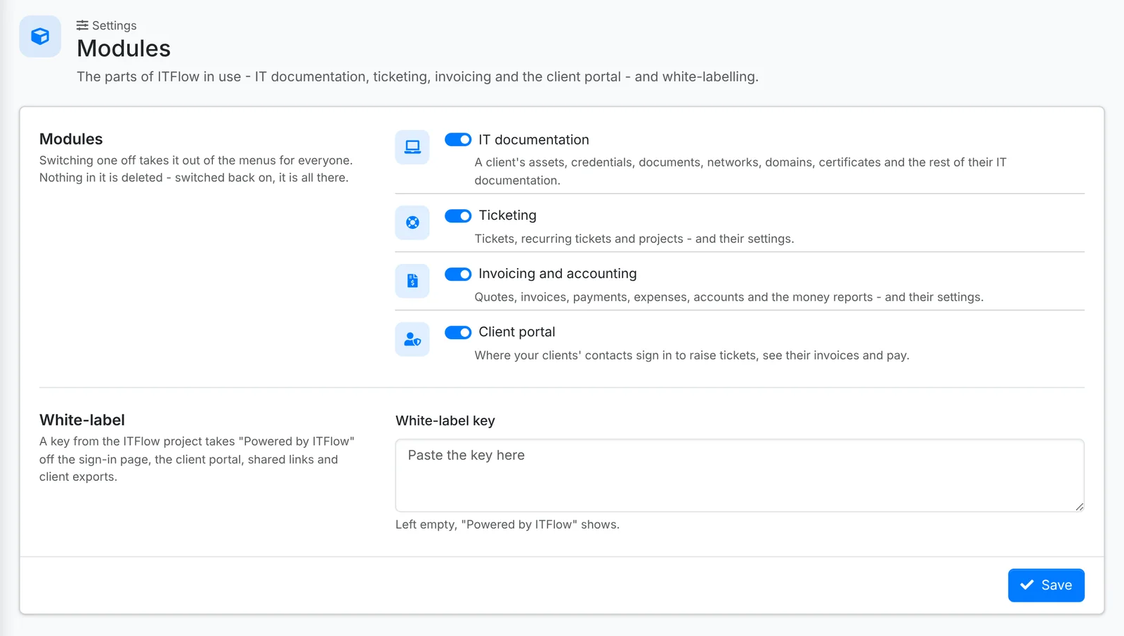The width and height of the screenshot is (1124, 636).
Task: Toggle the Invoicing and accounting switch
Action: pyautogui.click(x=458, y=274)
